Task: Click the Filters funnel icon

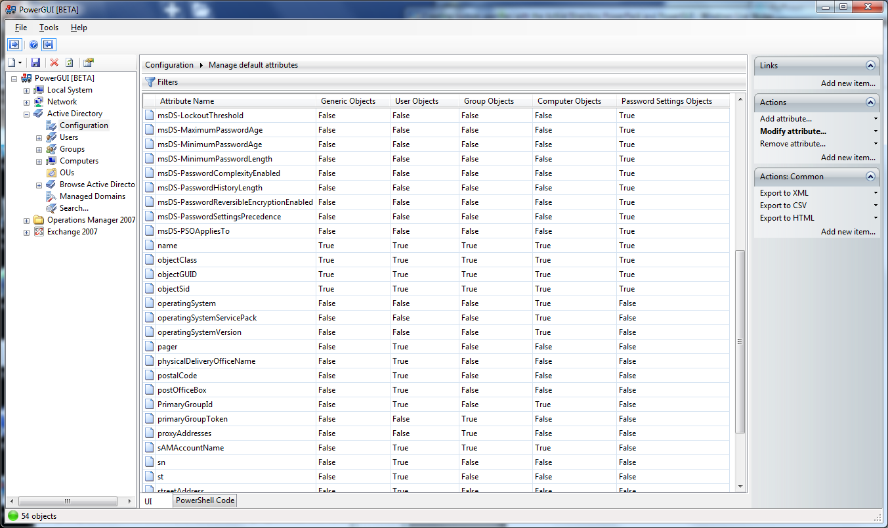Action: click(x=150, y=82)
